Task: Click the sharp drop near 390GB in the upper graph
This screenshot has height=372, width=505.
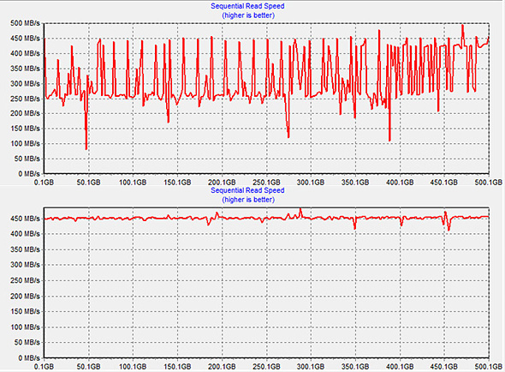Action: pyautogui.click(x=389, y=140)
